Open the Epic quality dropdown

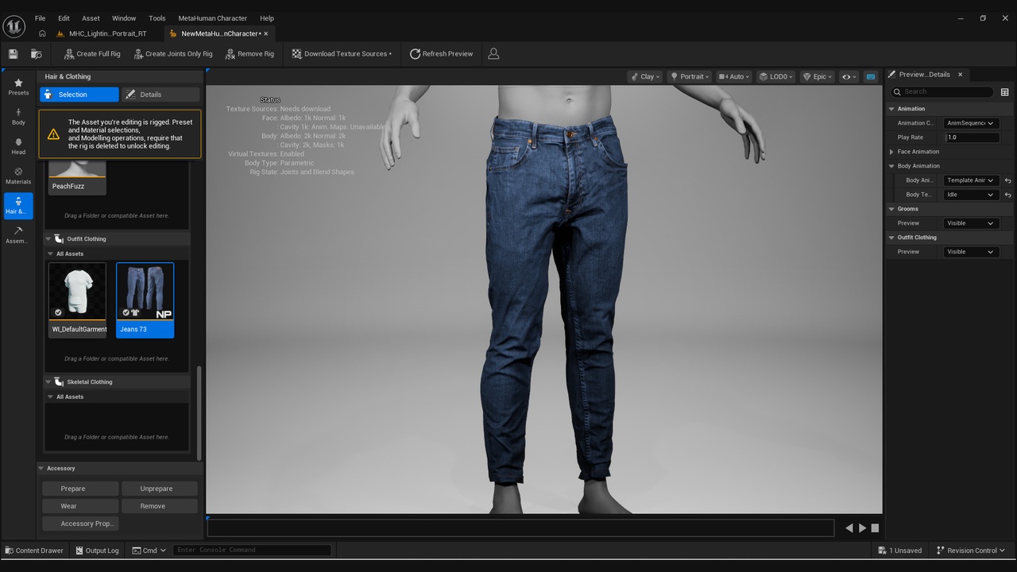(817, 77)
